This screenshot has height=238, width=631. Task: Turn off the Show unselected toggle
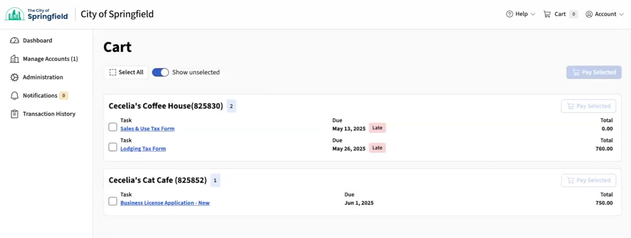click(160, 73)
